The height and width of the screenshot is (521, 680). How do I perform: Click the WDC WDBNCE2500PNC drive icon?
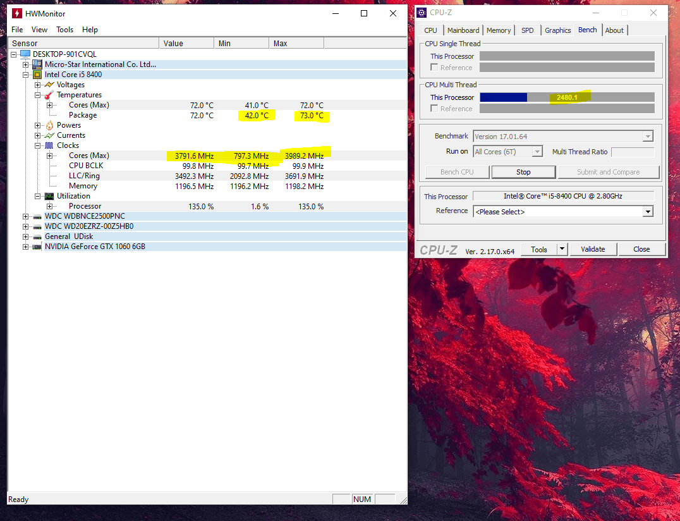click(x=37, y=216)
